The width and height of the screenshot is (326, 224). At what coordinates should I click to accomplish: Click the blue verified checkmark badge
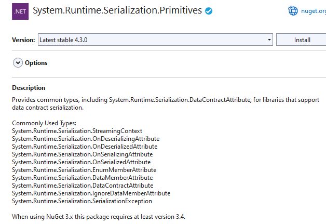(209, 11)
